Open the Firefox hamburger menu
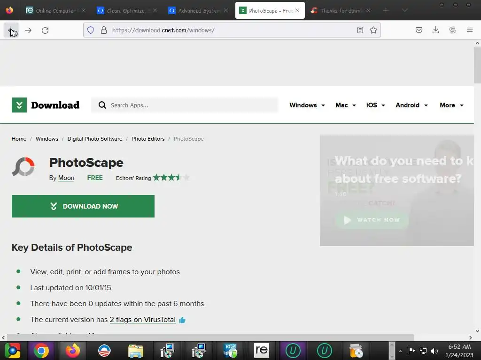 click(470, 30)
